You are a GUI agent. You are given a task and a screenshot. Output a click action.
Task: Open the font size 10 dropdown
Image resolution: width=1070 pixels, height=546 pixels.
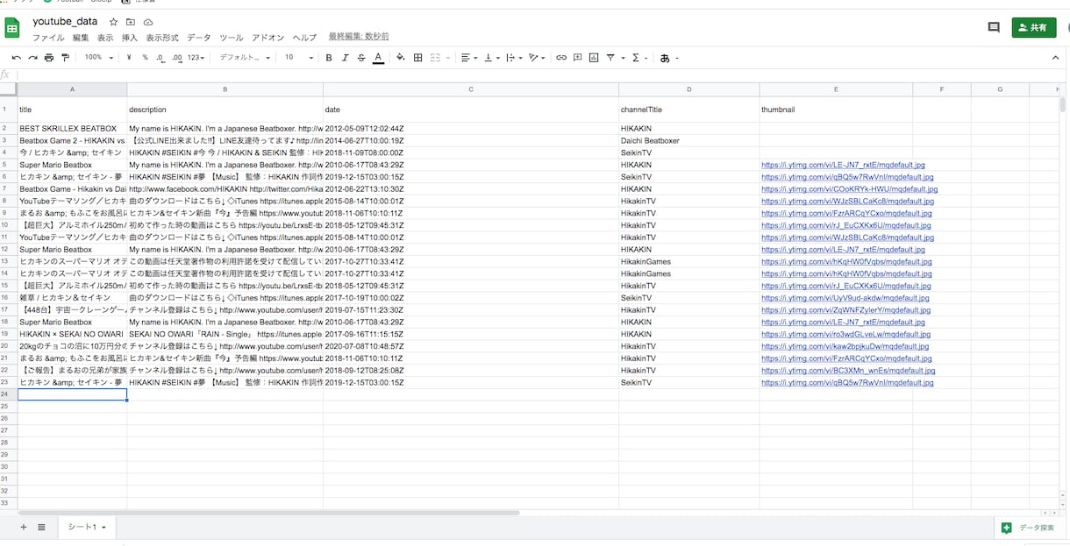pos(299,58)
